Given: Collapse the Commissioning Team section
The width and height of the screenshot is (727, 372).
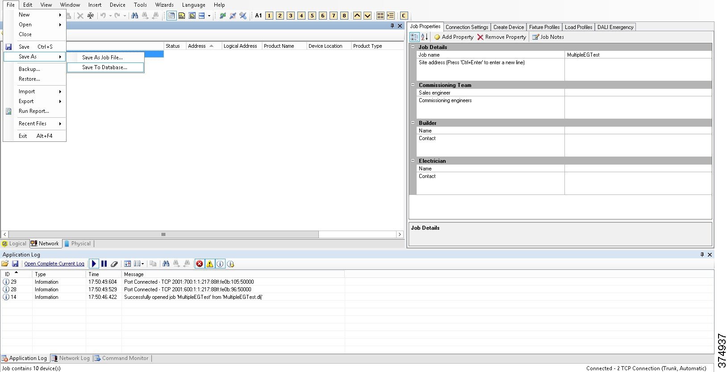Looking at the screenshot, I should (413, 85).
